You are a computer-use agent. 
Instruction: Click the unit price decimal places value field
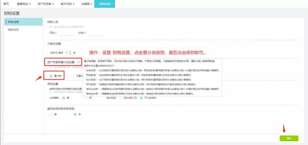pyautogui.click(x=66, y=52)
